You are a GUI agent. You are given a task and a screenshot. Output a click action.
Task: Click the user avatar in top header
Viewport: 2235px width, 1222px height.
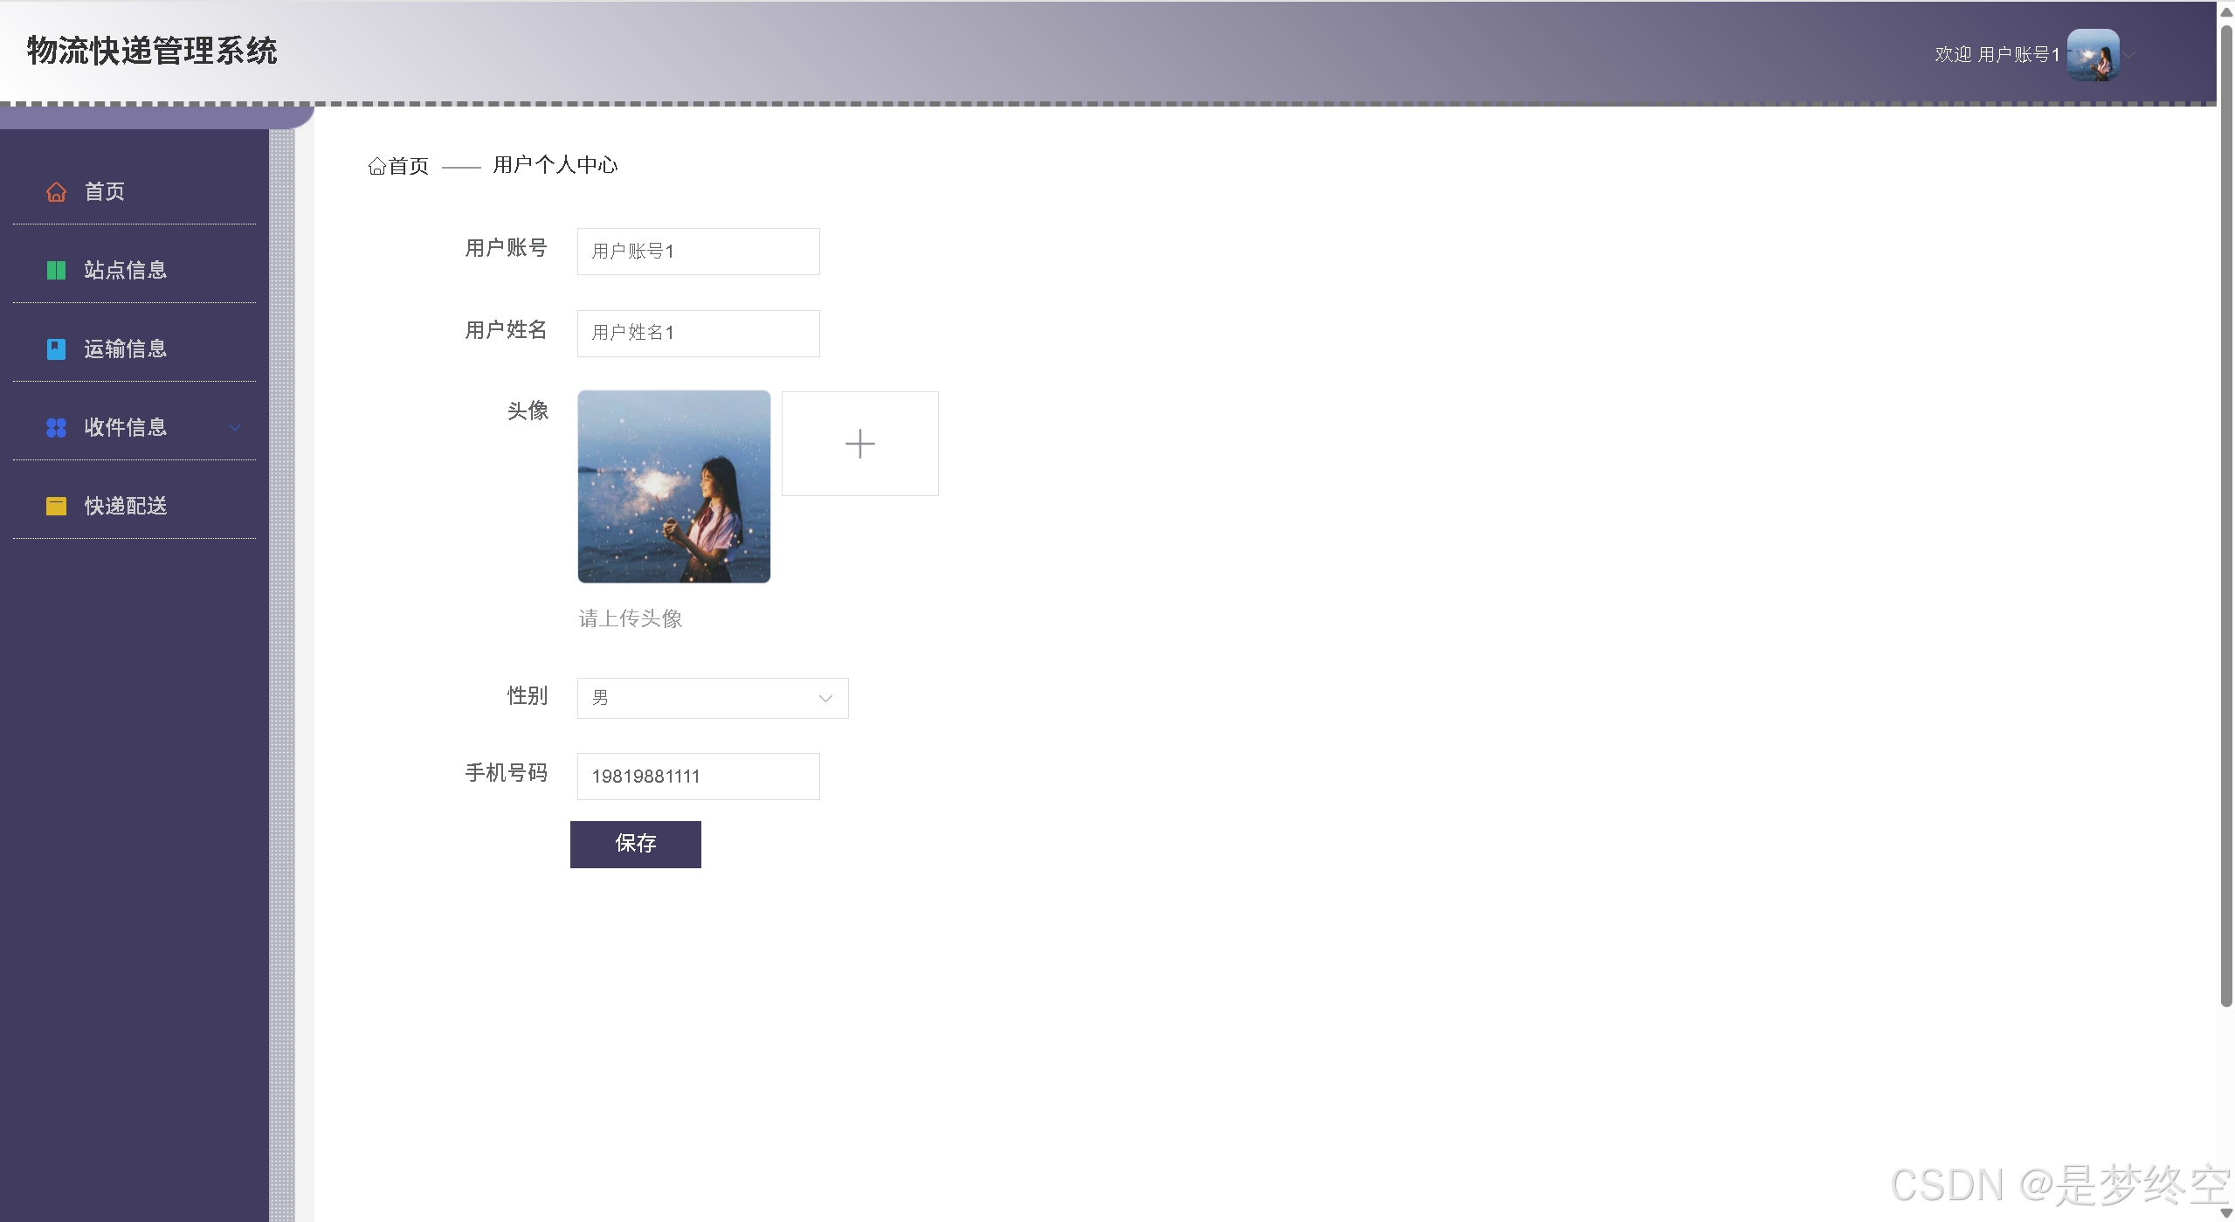[2093, 55]
